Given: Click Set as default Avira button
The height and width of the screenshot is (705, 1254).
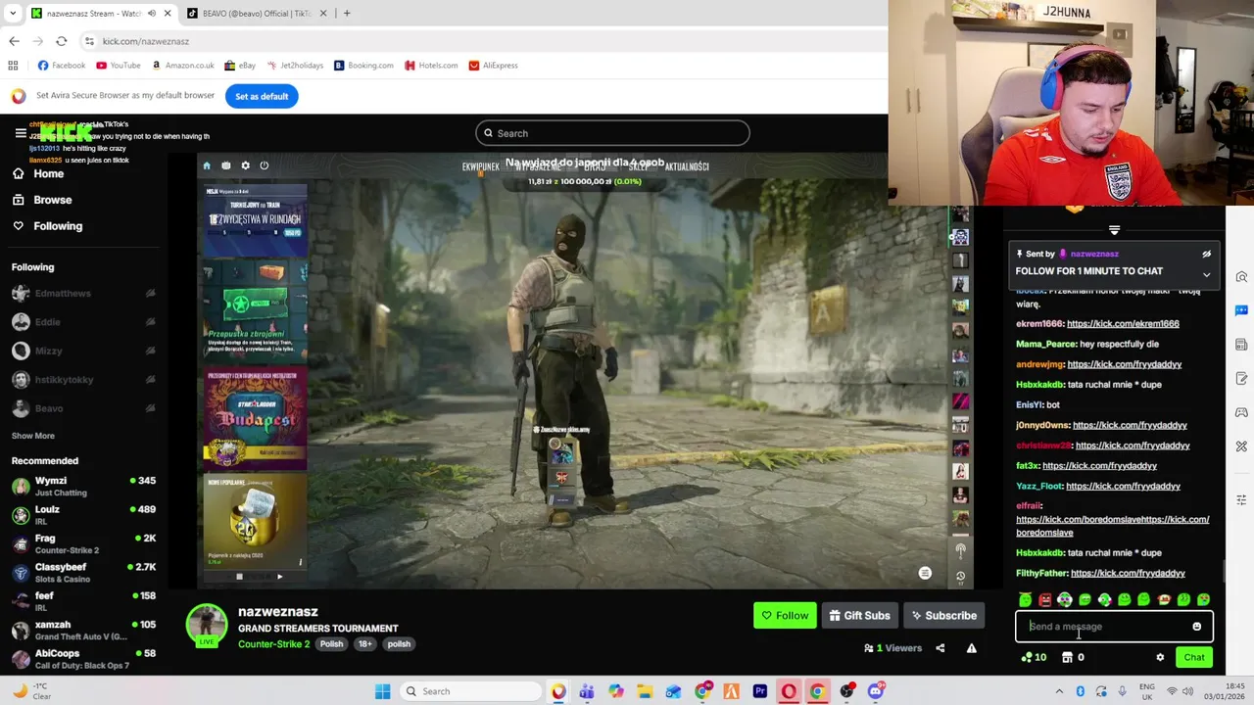Looking at the screenshot, I should click(262, 96).
